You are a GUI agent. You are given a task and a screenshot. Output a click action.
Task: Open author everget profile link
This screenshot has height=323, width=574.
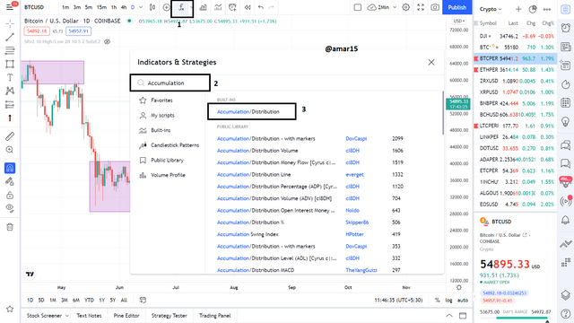click(354, 175)
